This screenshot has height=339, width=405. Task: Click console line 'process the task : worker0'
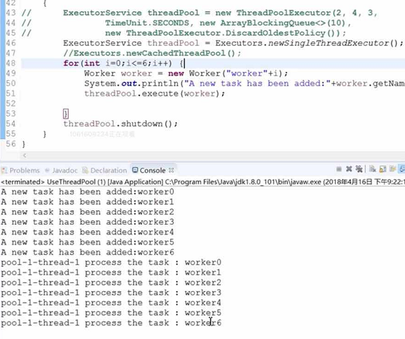[x=111, y=262]
